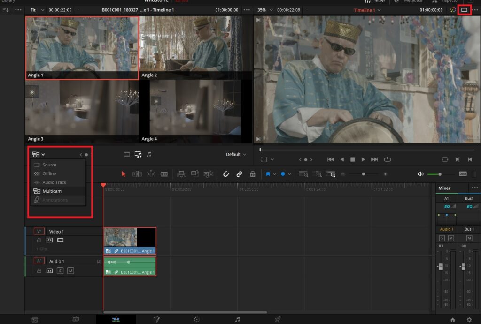Click the bypass color grades icon
Viewport: 481px width, 324px height.
[453, 10]
